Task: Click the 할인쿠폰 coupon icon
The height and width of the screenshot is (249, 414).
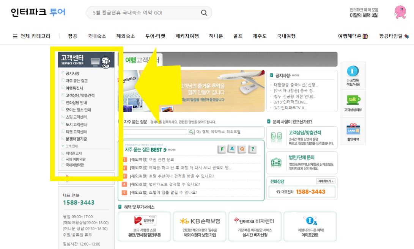Action: (x=145, y=221)
